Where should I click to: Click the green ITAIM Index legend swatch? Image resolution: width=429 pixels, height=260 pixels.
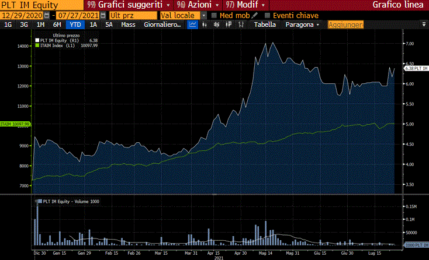(x=37, y=45)
